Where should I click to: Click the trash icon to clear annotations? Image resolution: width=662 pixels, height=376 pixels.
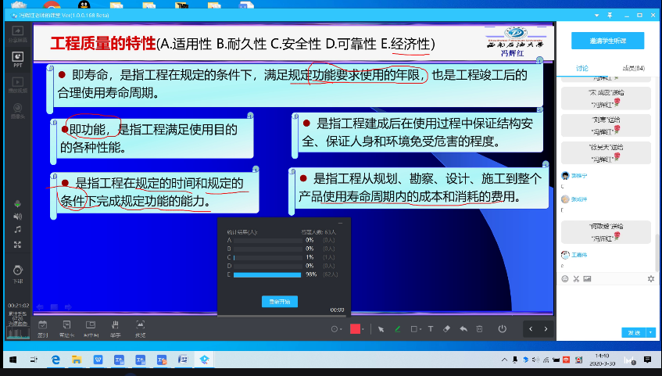(479, 329)
